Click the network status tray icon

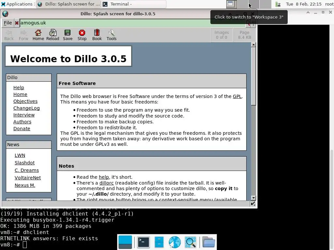(x=278, y=4)
